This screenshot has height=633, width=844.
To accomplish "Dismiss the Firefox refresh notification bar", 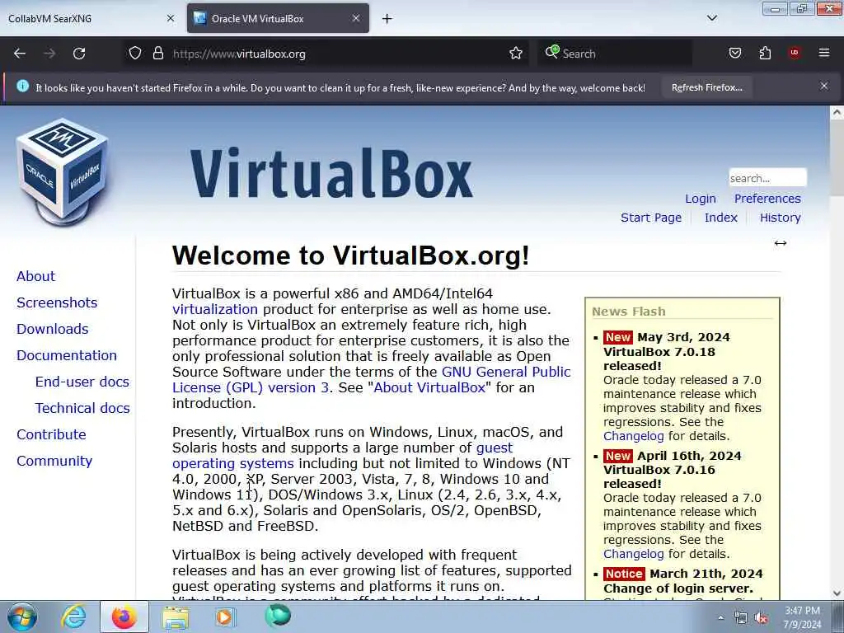I will click(x=824, y=86).
